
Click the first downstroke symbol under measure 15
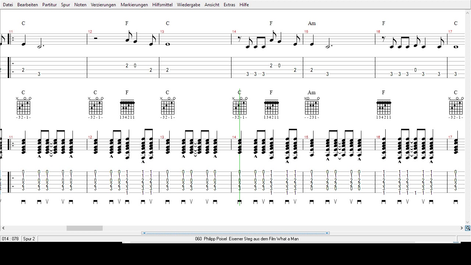pos(312,202)
